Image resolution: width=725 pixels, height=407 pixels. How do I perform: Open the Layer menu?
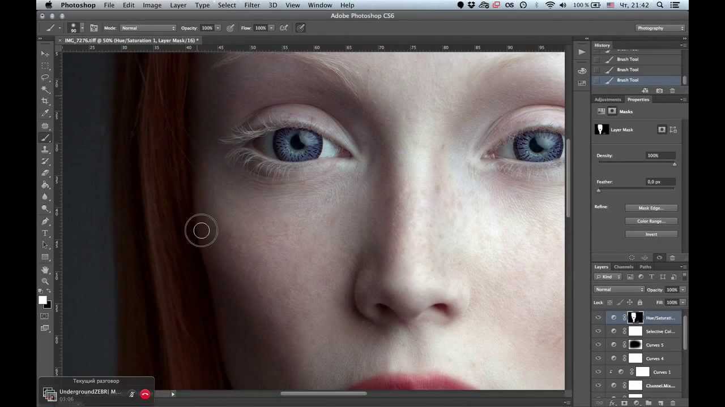[x=178, y=5]
